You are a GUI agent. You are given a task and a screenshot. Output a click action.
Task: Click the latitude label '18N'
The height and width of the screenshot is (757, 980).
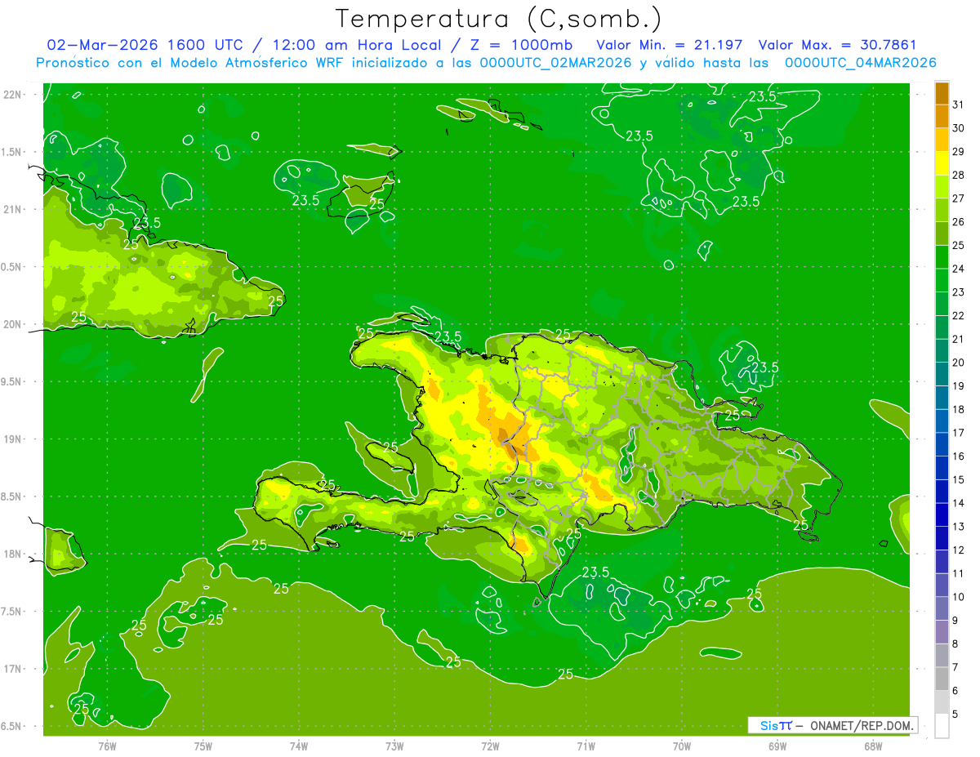click(x=12, y=554)
